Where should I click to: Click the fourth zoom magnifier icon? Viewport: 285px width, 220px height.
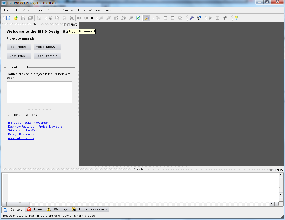(x=123, y=18)
